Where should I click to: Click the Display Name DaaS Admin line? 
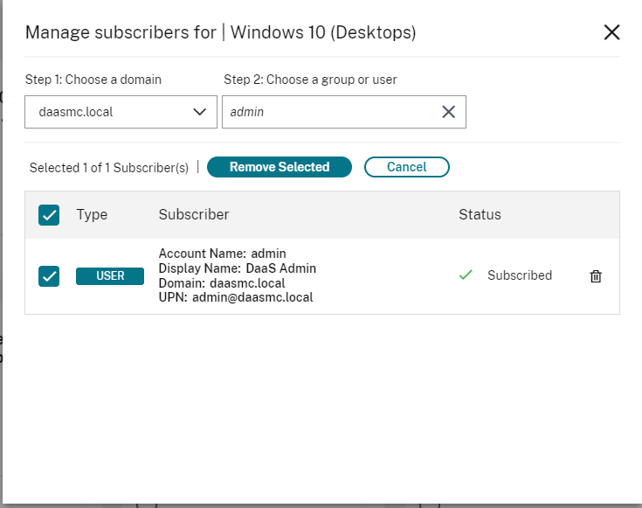[237, 268]
